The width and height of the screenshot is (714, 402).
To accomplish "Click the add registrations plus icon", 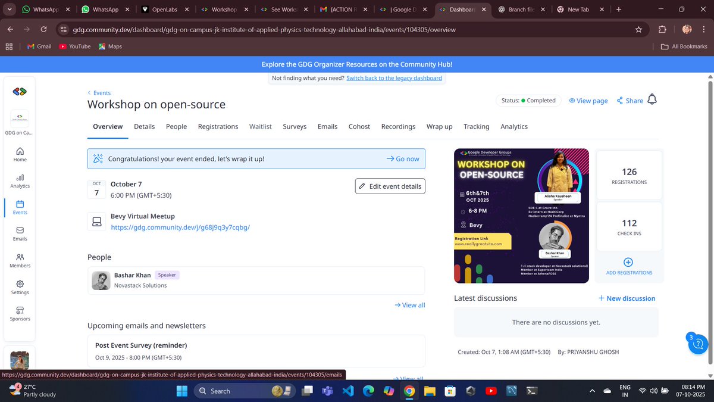I will click(628, 262).
